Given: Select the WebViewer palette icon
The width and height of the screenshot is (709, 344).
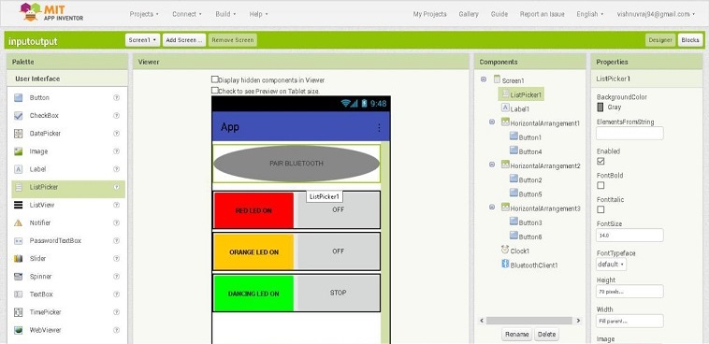Looking at the screenshot, I should pyautogui.click(x=18, y=330).
